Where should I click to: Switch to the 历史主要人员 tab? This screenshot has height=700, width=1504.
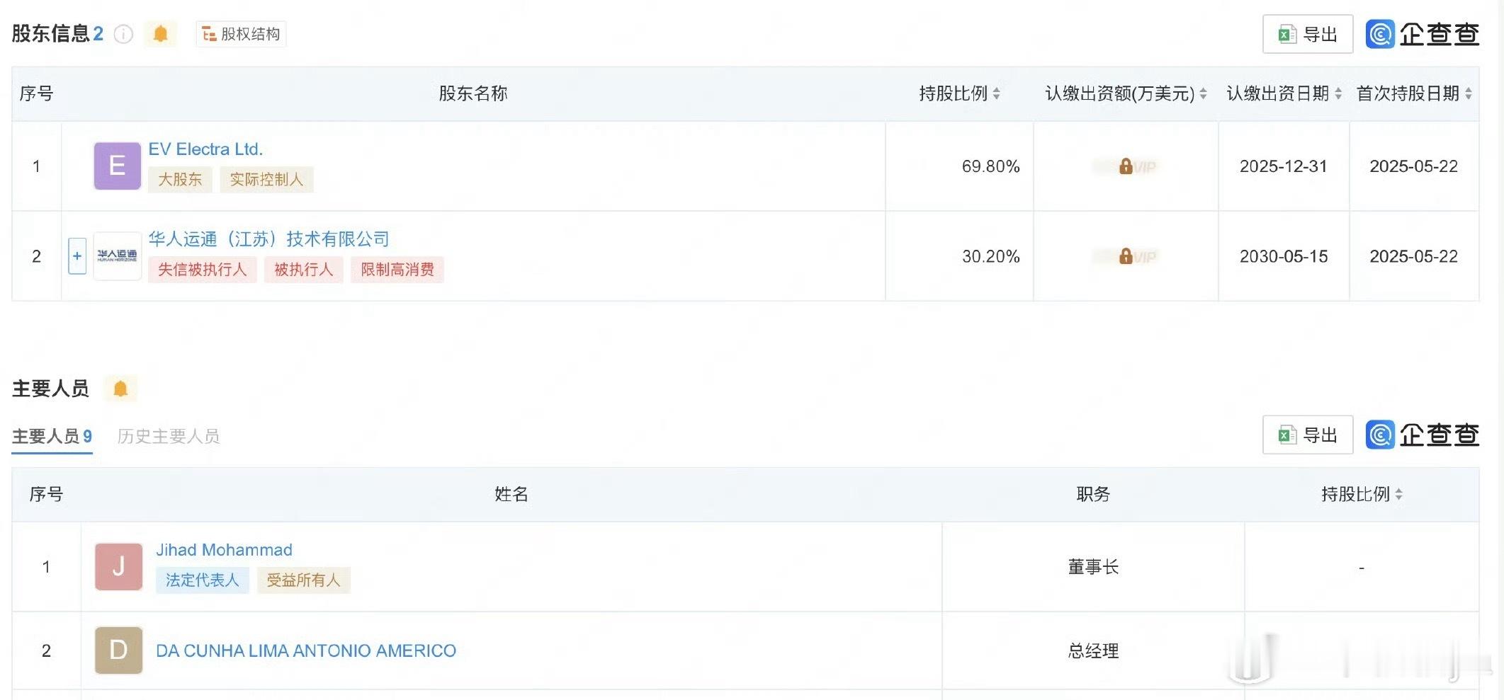coord(169,436)
